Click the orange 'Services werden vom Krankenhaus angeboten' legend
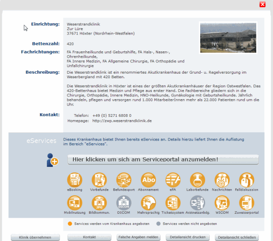Image resolution: width=273 pixels, height=241 pixels. 109,224
